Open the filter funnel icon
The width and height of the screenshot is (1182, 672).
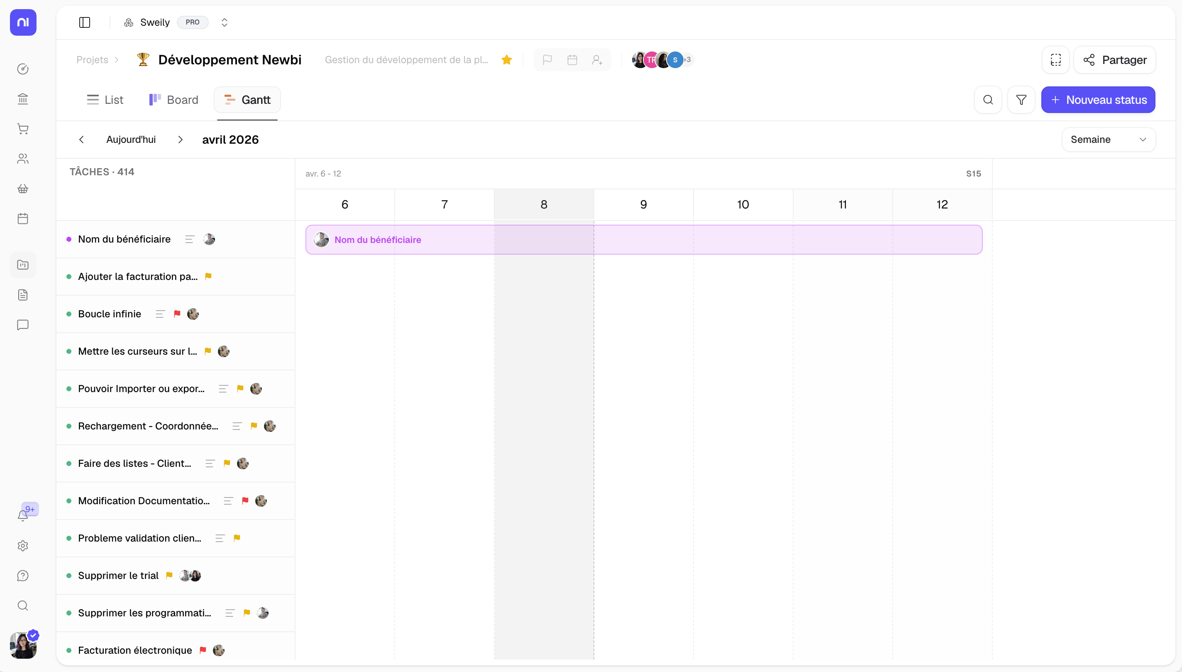tap(1021, 100)
